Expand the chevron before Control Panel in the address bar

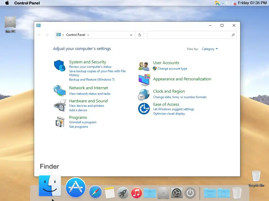point(63,35)
